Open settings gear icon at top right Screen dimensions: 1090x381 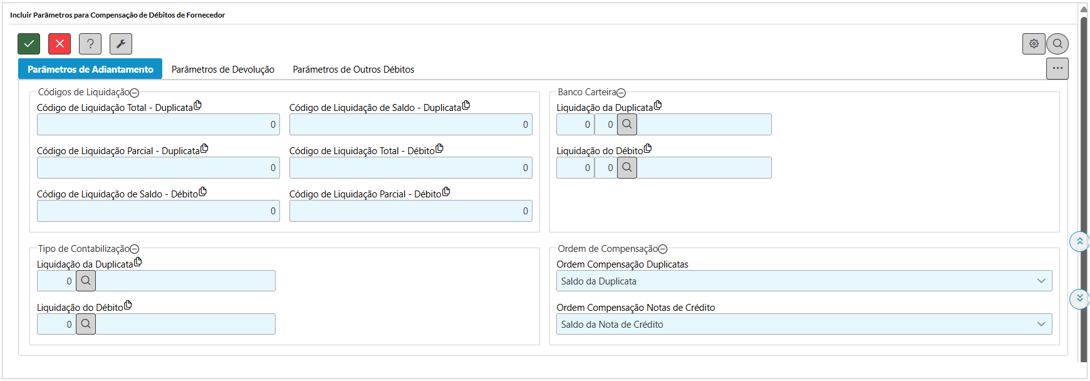click(x=1034, y=44)
